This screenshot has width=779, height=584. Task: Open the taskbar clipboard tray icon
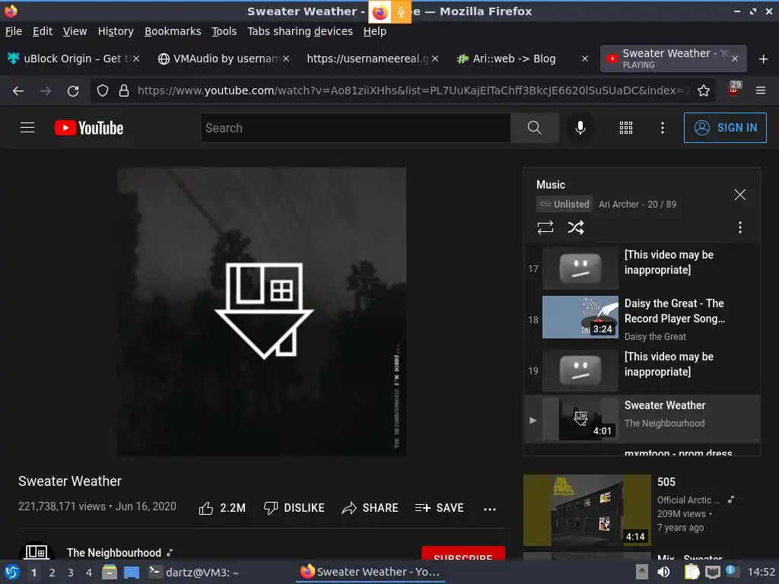692,572
